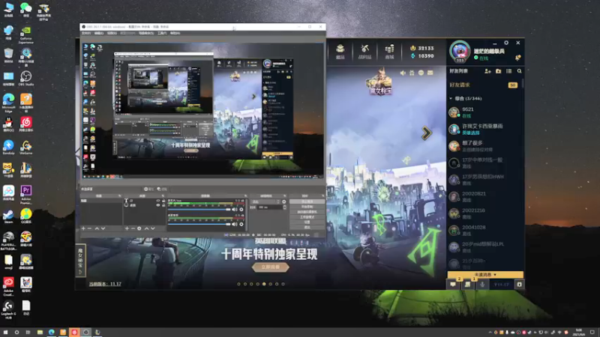Click the OBS 设置 settings button
The height and width of the screenshot is (337, 600).
(307, 222)
